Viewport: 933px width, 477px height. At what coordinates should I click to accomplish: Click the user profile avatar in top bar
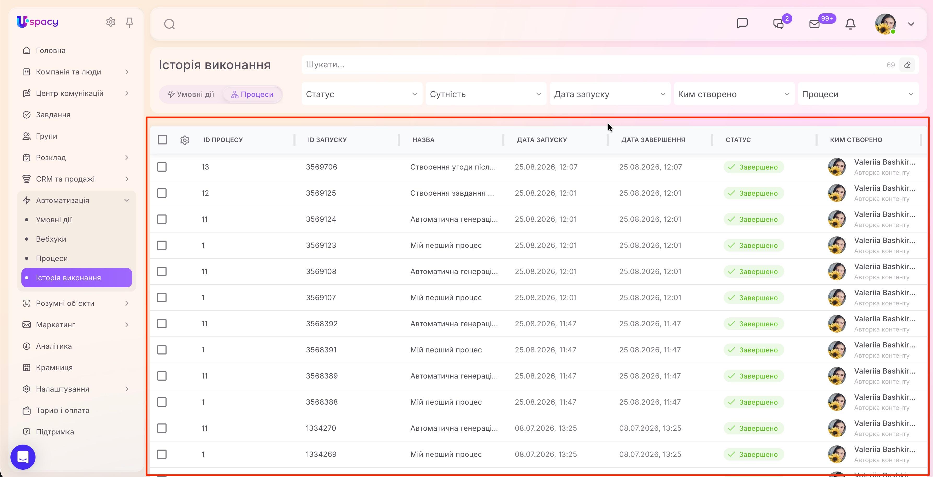(885, 24)
